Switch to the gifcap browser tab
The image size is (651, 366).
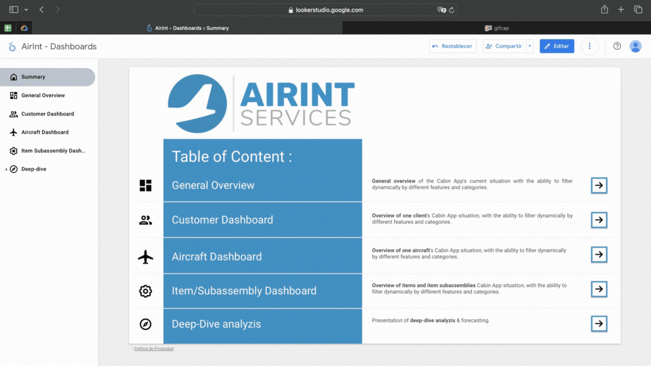496,28
